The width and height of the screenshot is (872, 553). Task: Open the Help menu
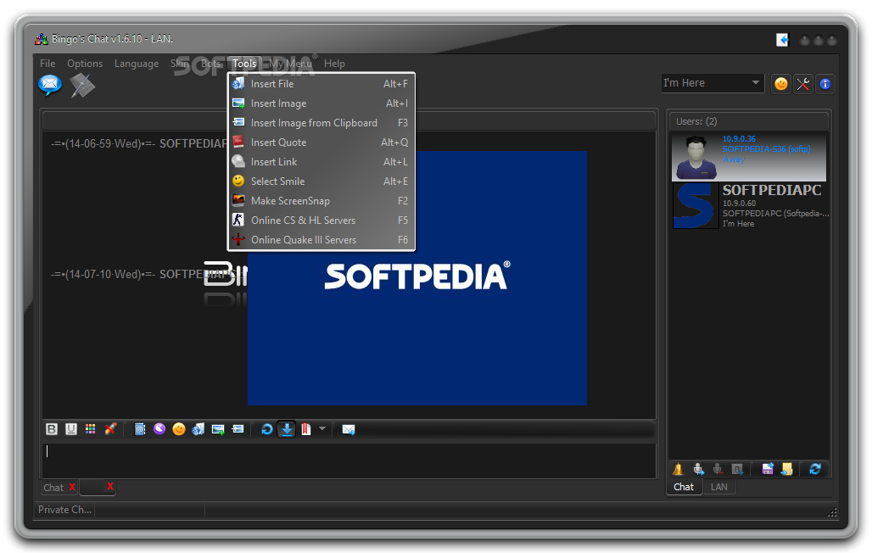(x=335, y=64)
